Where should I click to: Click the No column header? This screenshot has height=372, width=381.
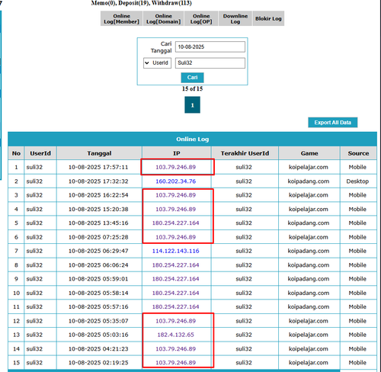[16, 153]
